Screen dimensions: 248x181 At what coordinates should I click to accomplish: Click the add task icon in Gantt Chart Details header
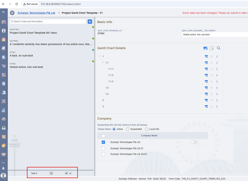coord(205,48)
